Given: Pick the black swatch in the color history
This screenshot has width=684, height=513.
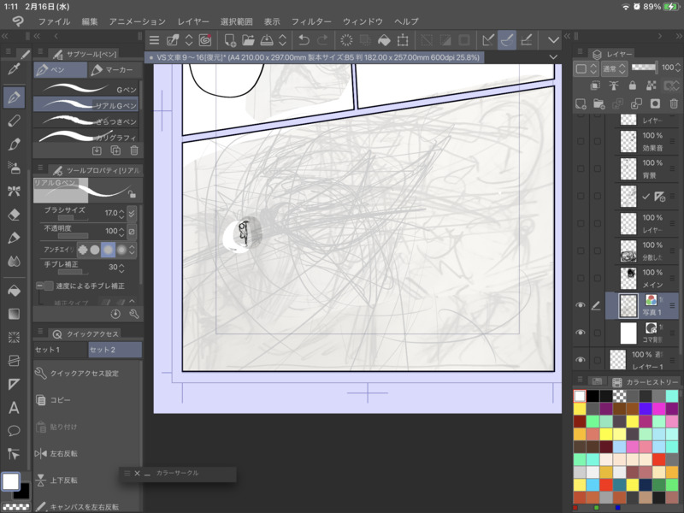Looking at the screenshot, I should pos(593,396).
